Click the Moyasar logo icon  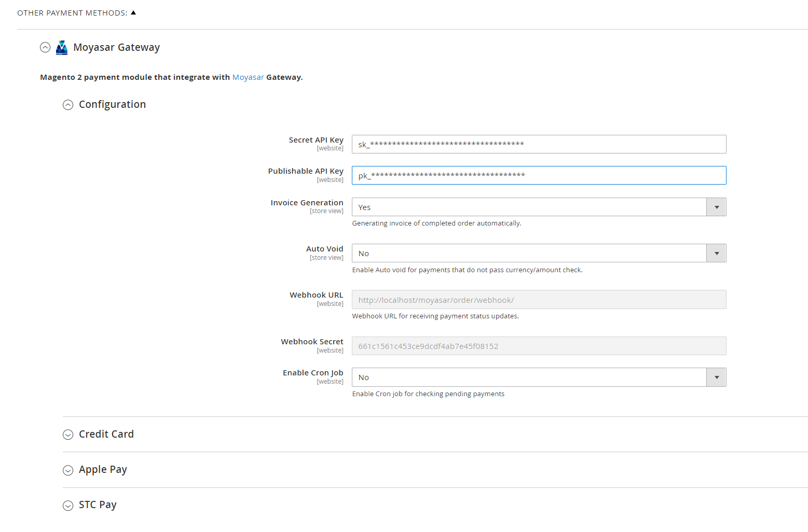pyautogui.click(x=62, y=48)
